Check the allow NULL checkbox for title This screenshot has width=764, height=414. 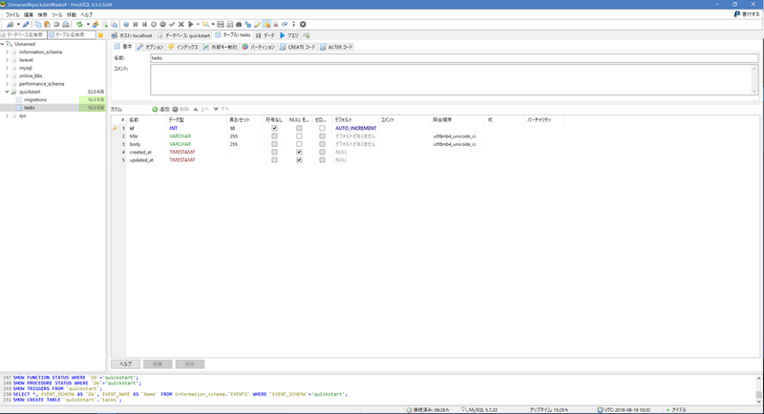click(299, 136)
